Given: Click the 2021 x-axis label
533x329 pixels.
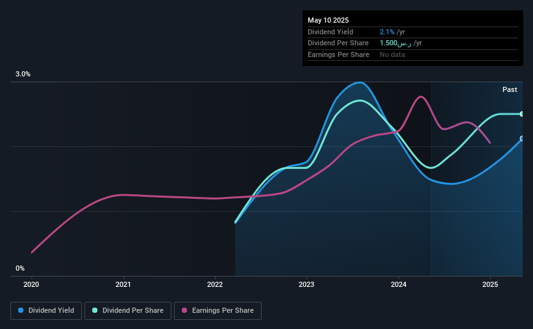Looking at the screenshot, I should point(123,284).
